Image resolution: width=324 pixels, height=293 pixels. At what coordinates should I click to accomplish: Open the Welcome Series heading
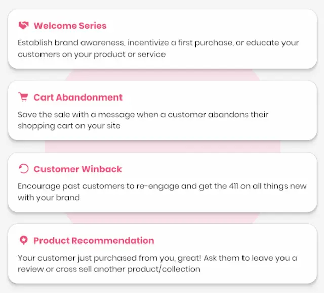(x=70, y=26)
